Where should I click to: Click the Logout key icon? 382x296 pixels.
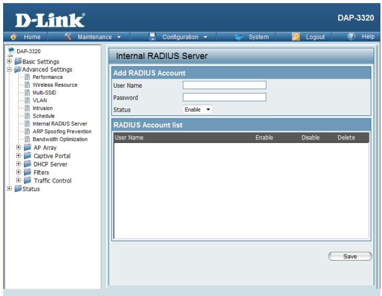click(296, 37)
